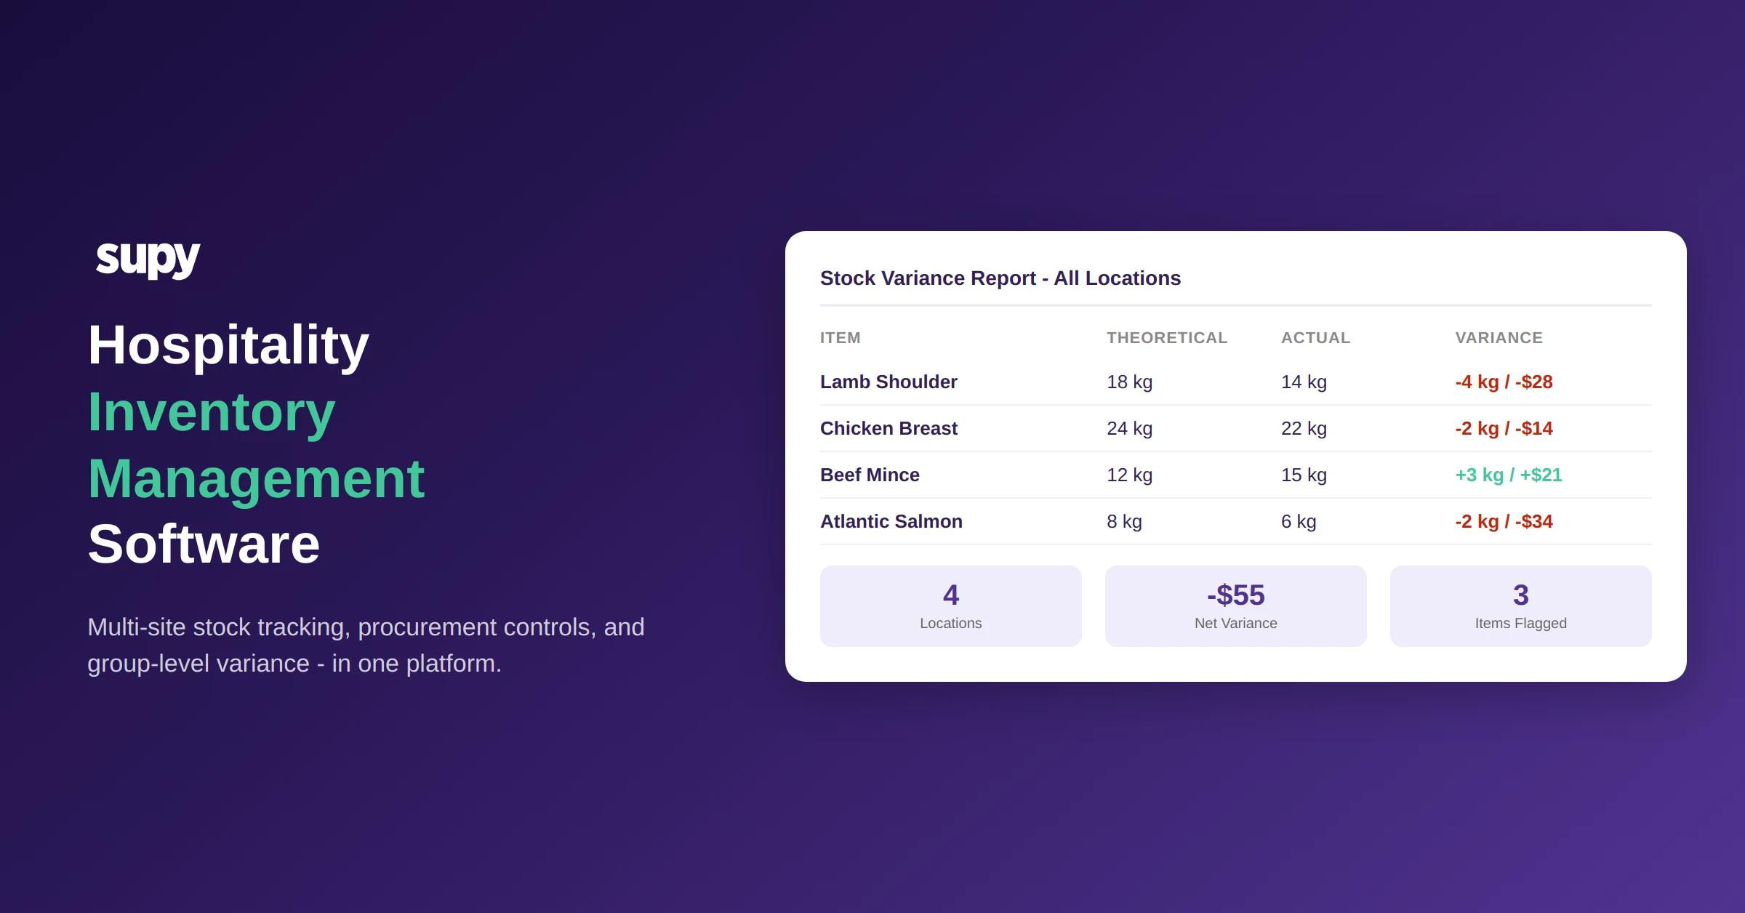1745x913 pixels.
Task: Select the Atlantic Salmon row name
Action: [891, 521]
